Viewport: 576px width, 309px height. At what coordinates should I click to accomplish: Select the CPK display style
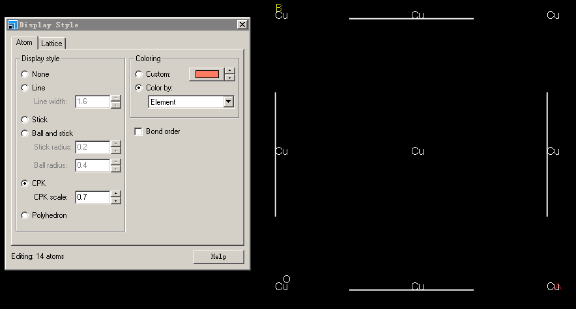[x=25, y=183]
